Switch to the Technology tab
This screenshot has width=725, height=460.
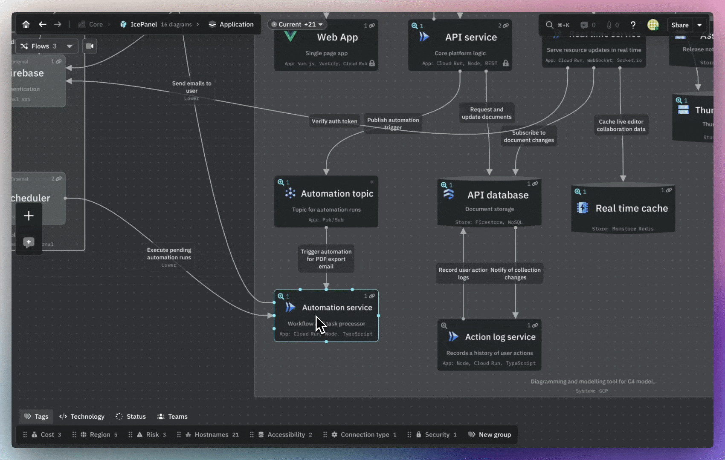82,417
